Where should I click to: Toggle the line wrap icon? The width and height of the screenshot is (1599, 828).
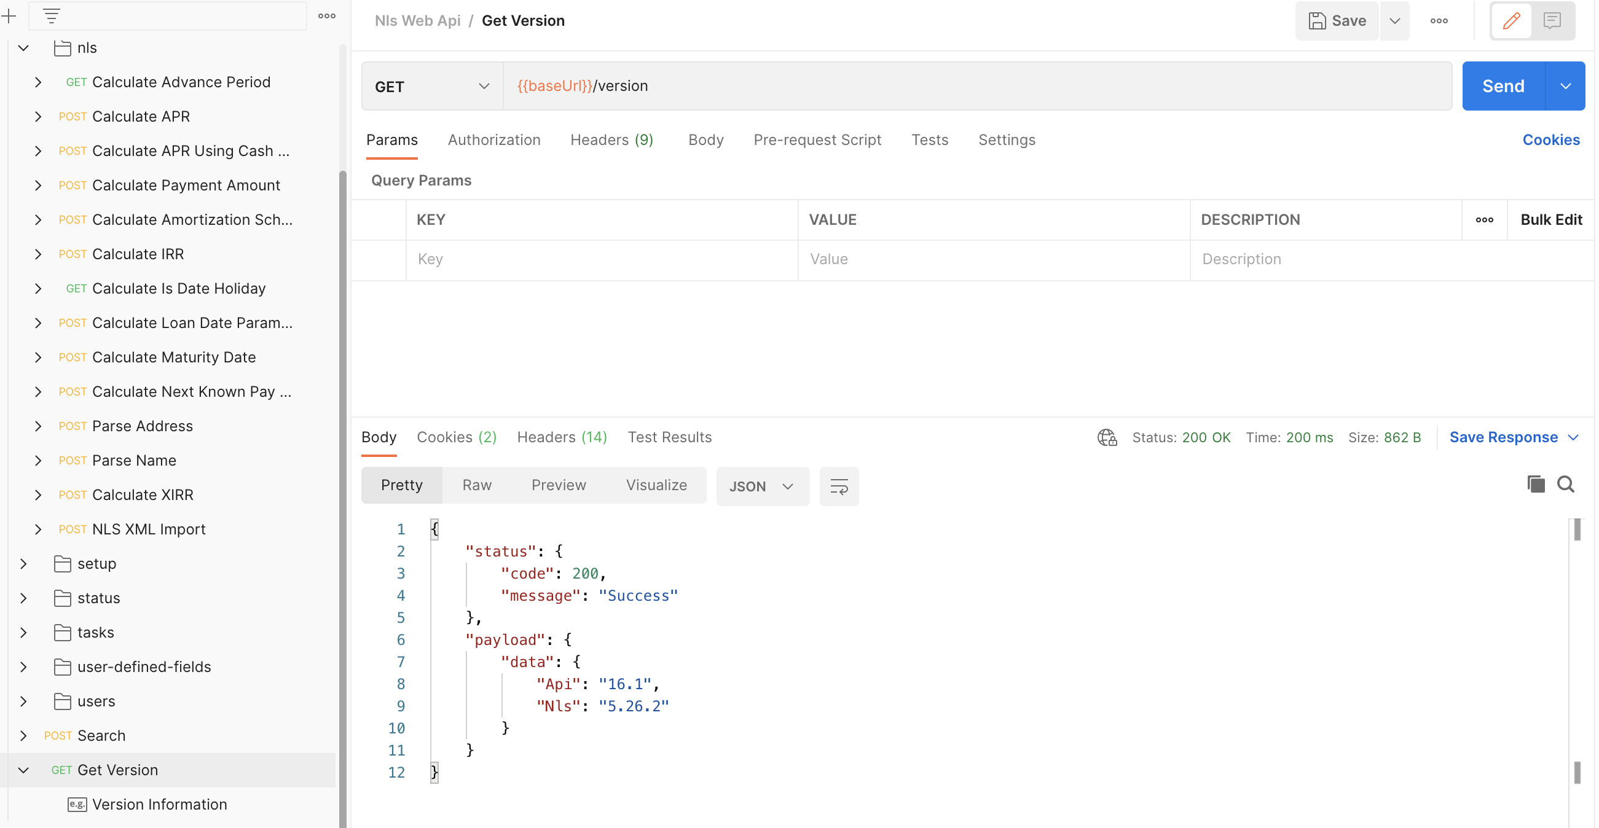tap(839, 486)
